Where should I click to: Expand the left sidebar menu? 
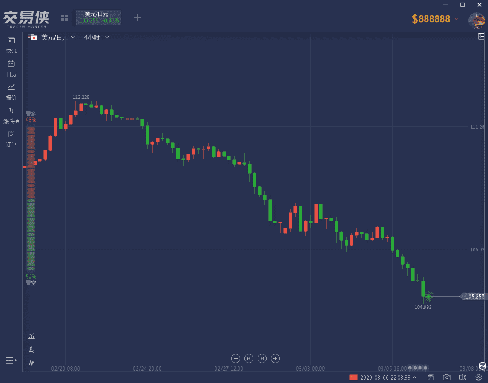click(11, 360)
